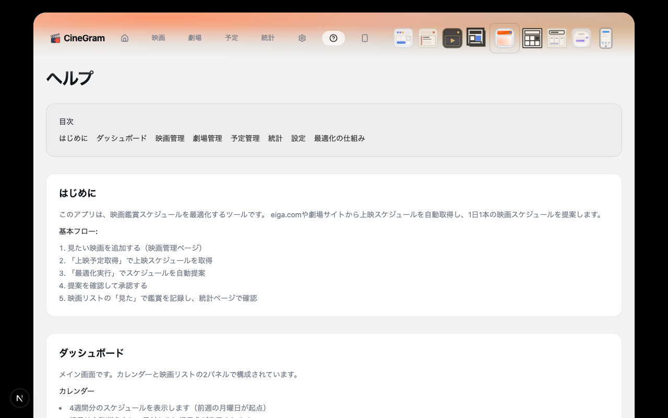Select the dark theme with play button
The height and width of the screenshot is (418, 668).
tap(452, 38)
